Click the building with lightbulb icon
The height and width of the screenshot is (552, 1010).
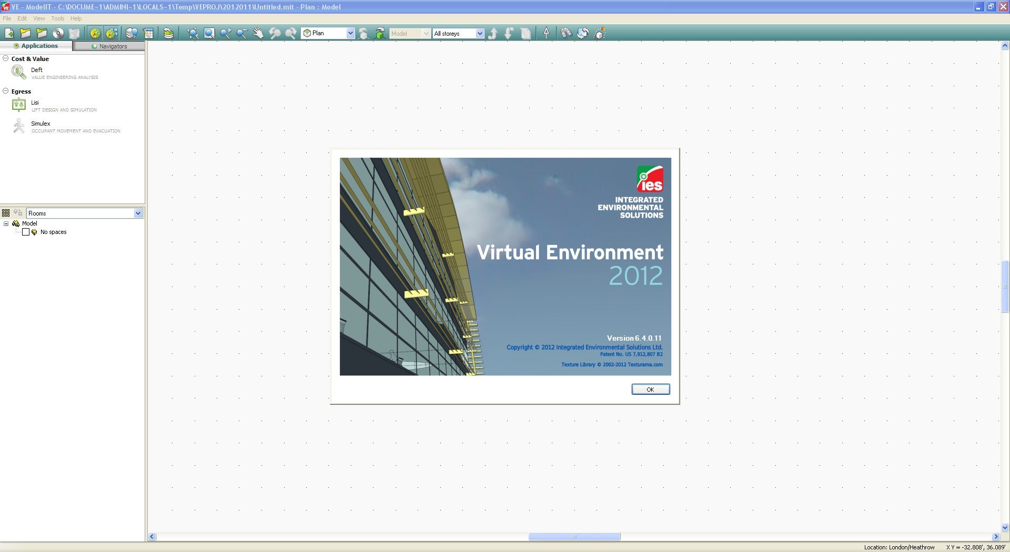click(132, 33)
